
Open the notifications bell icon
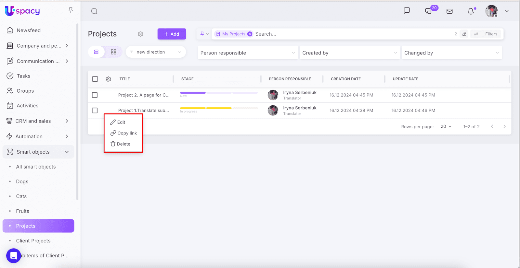click(x=471, y=11)
